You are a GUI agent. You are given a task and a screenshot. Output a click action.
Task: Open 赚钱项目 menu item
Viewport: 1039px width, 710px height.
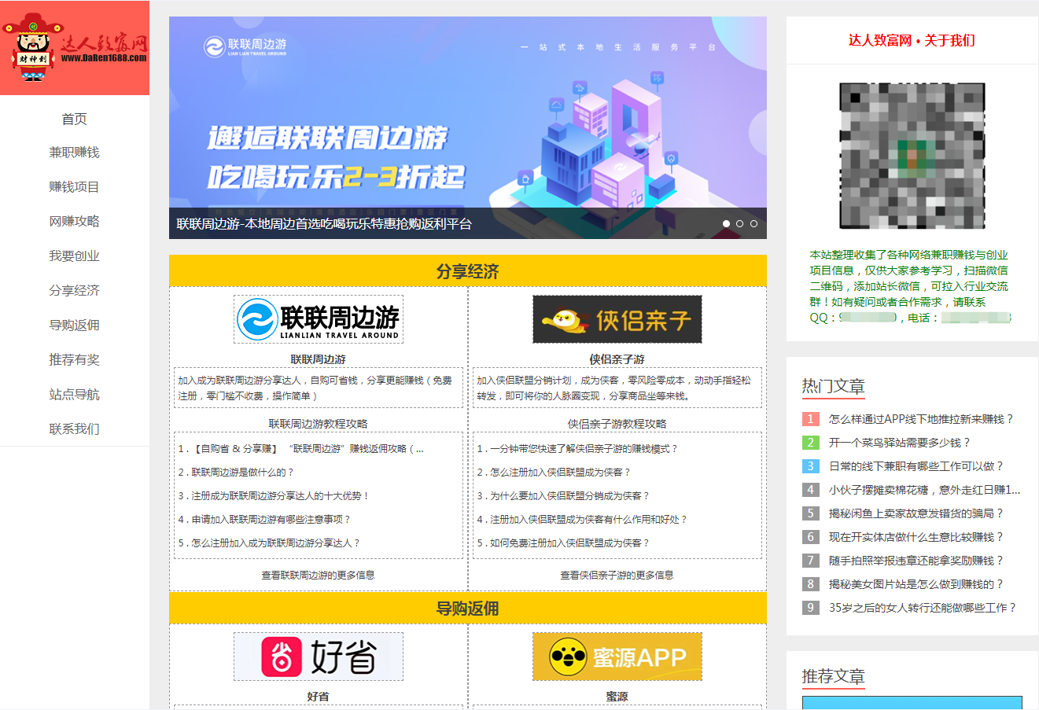click(75, 186)
